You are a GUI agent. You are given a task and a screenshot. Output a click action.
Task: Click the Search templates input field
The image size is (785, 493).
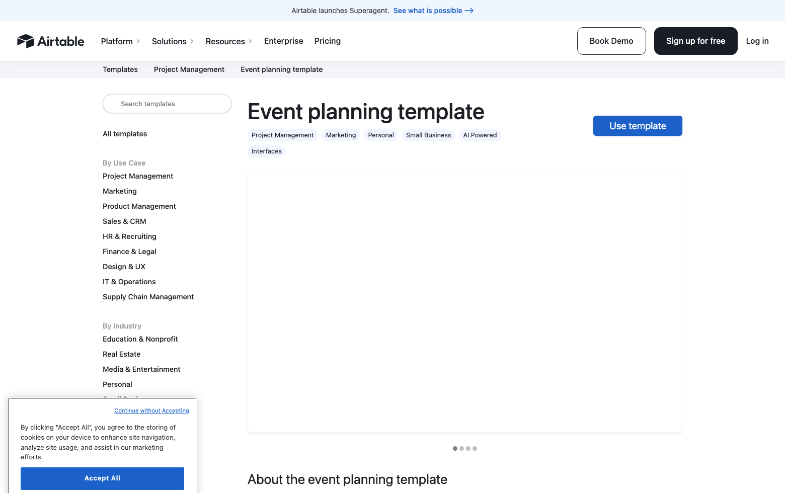point(167,104)
